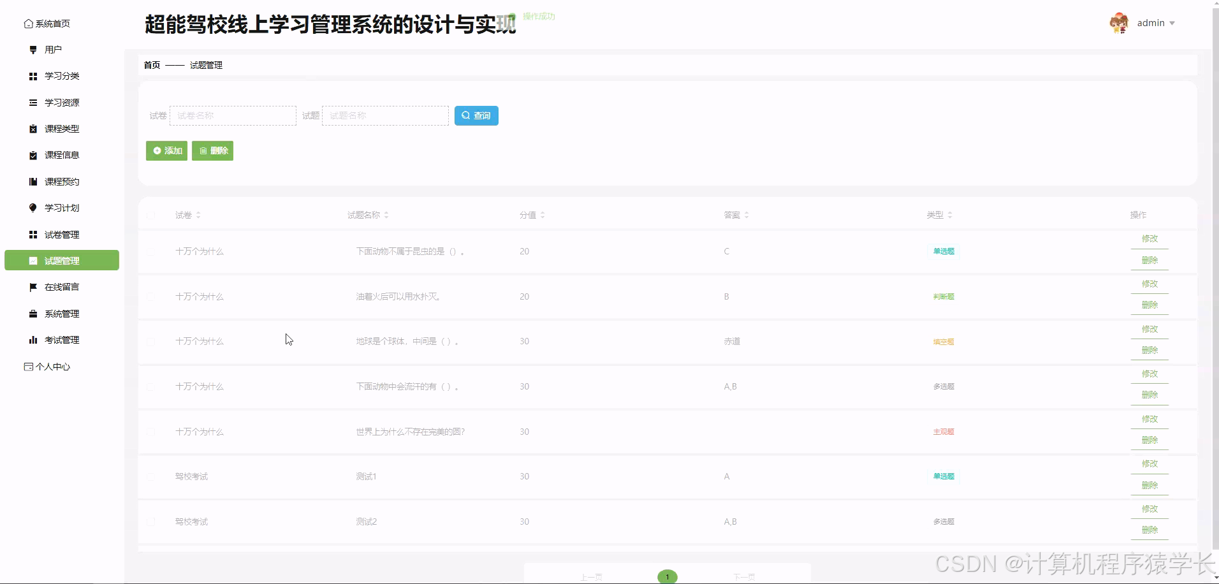Click the green 删除 batch button
This screenshot has width=1219, height=584.
click(212, 151)
